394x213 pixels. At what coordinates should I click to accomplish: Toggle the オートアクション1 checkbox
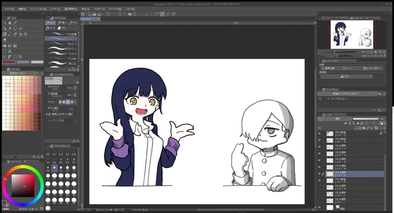(x=320, y=99)
